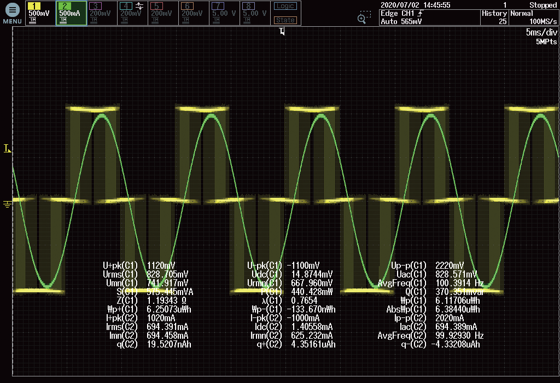Click the Irmn(C2) 625.232mA measurement
Screen dimensions: 560x383
[291, 335]
